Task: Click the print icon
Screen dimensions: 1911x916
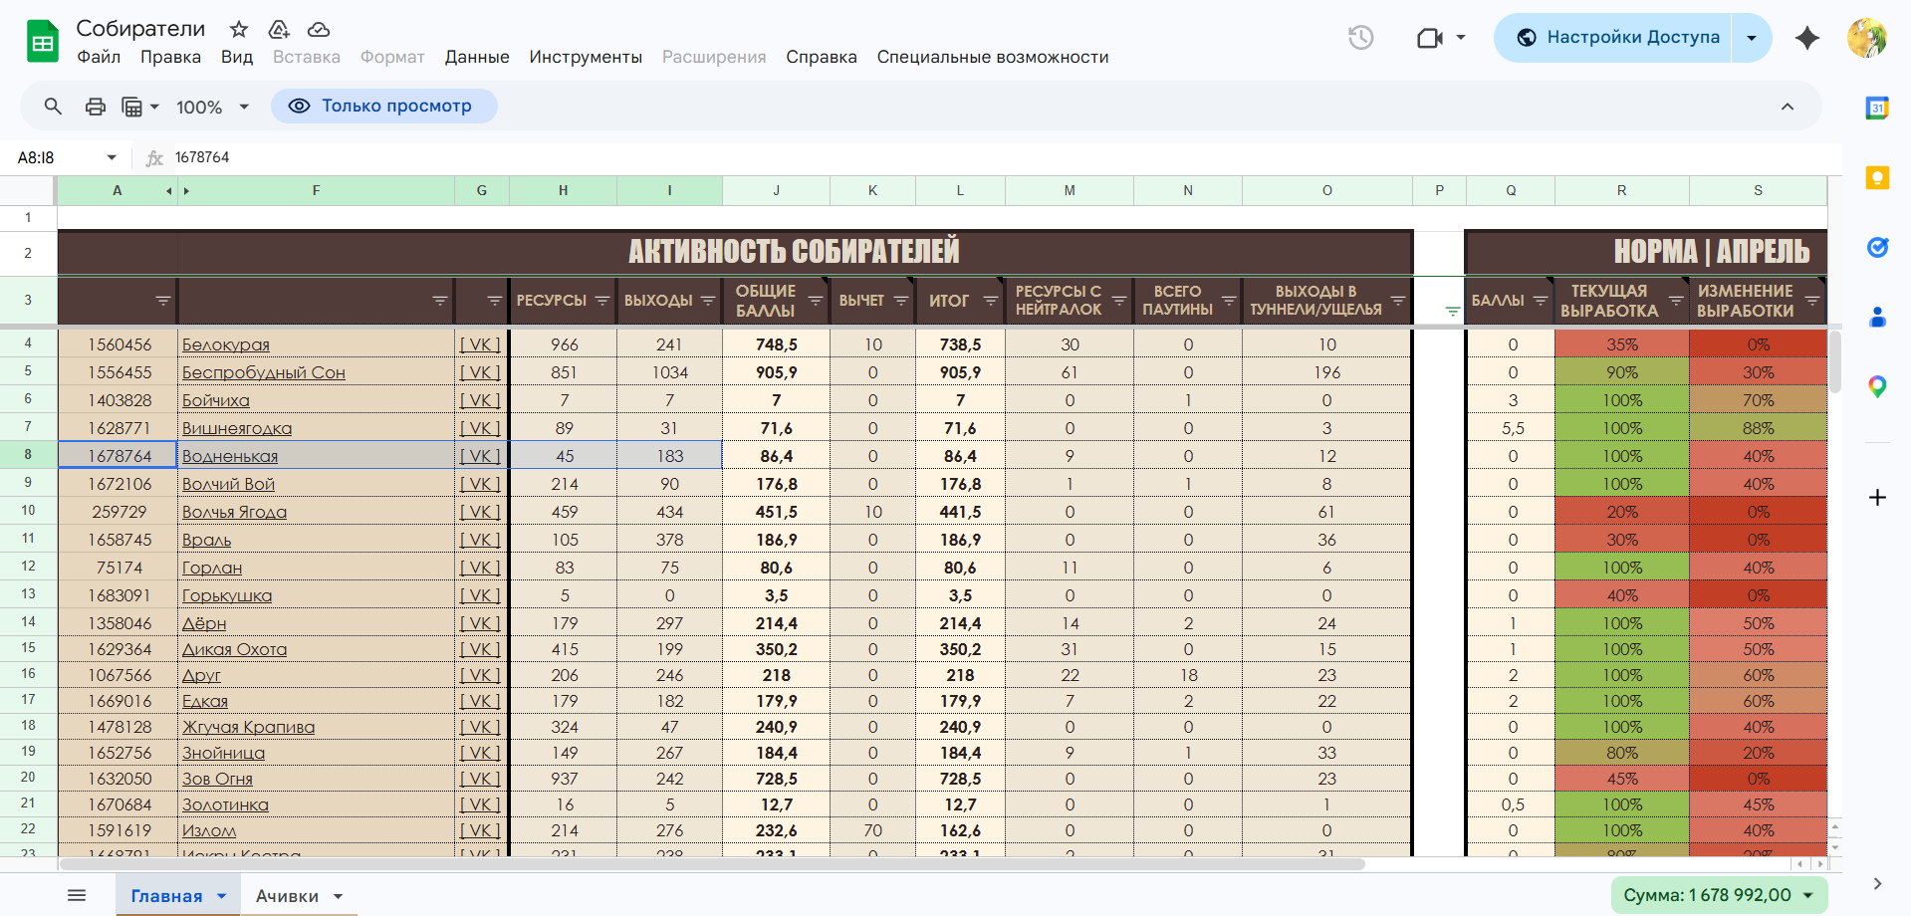Action: (96, 107)
